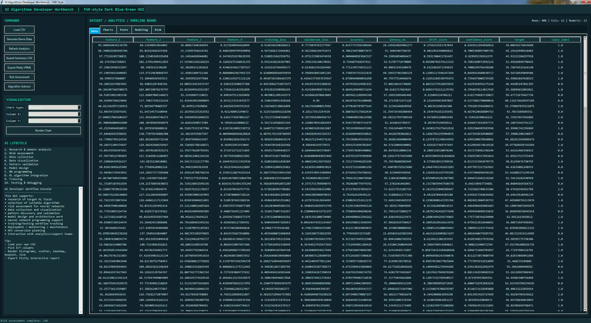Click the feature_3 column header
This screenshot has width=591, height=323.
click(x=194, y=40)
